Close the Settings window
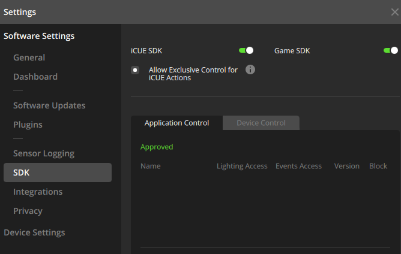The width and height of the screenshot is (401, 254). point(394,12)
